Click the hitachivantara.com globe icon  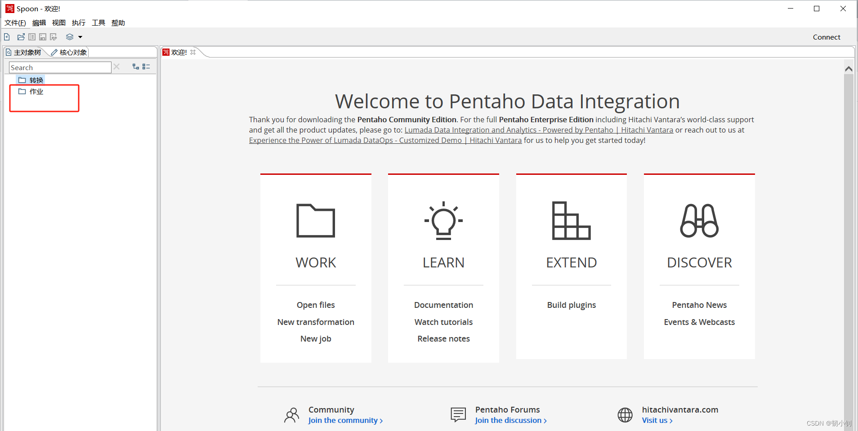click(x=625, y=415)
